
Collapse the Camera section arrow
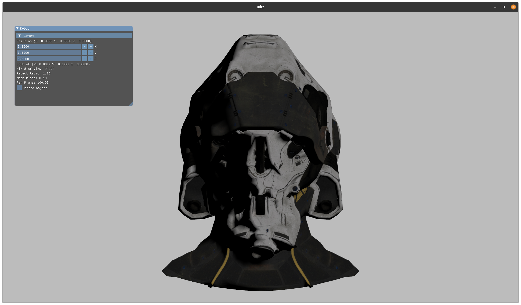coord(20,36)
